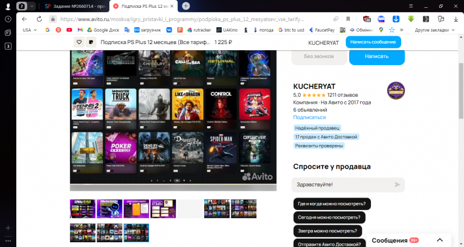Open the sidebar panel numbered 3
The height and width of the screenshot is (247, 464).
coord(8,46)
